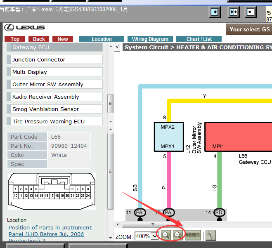Click the zoom in magnifier icon
272x248 pixels.
(x=166, y=235)
